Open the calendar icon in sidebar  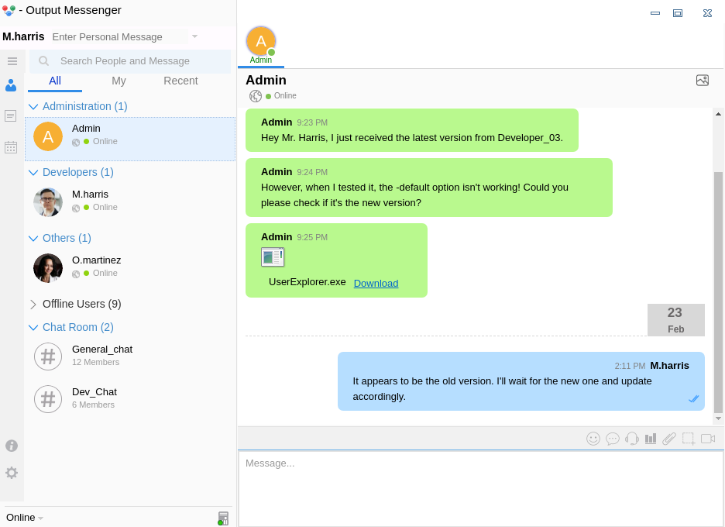click(x=11, y=147)
